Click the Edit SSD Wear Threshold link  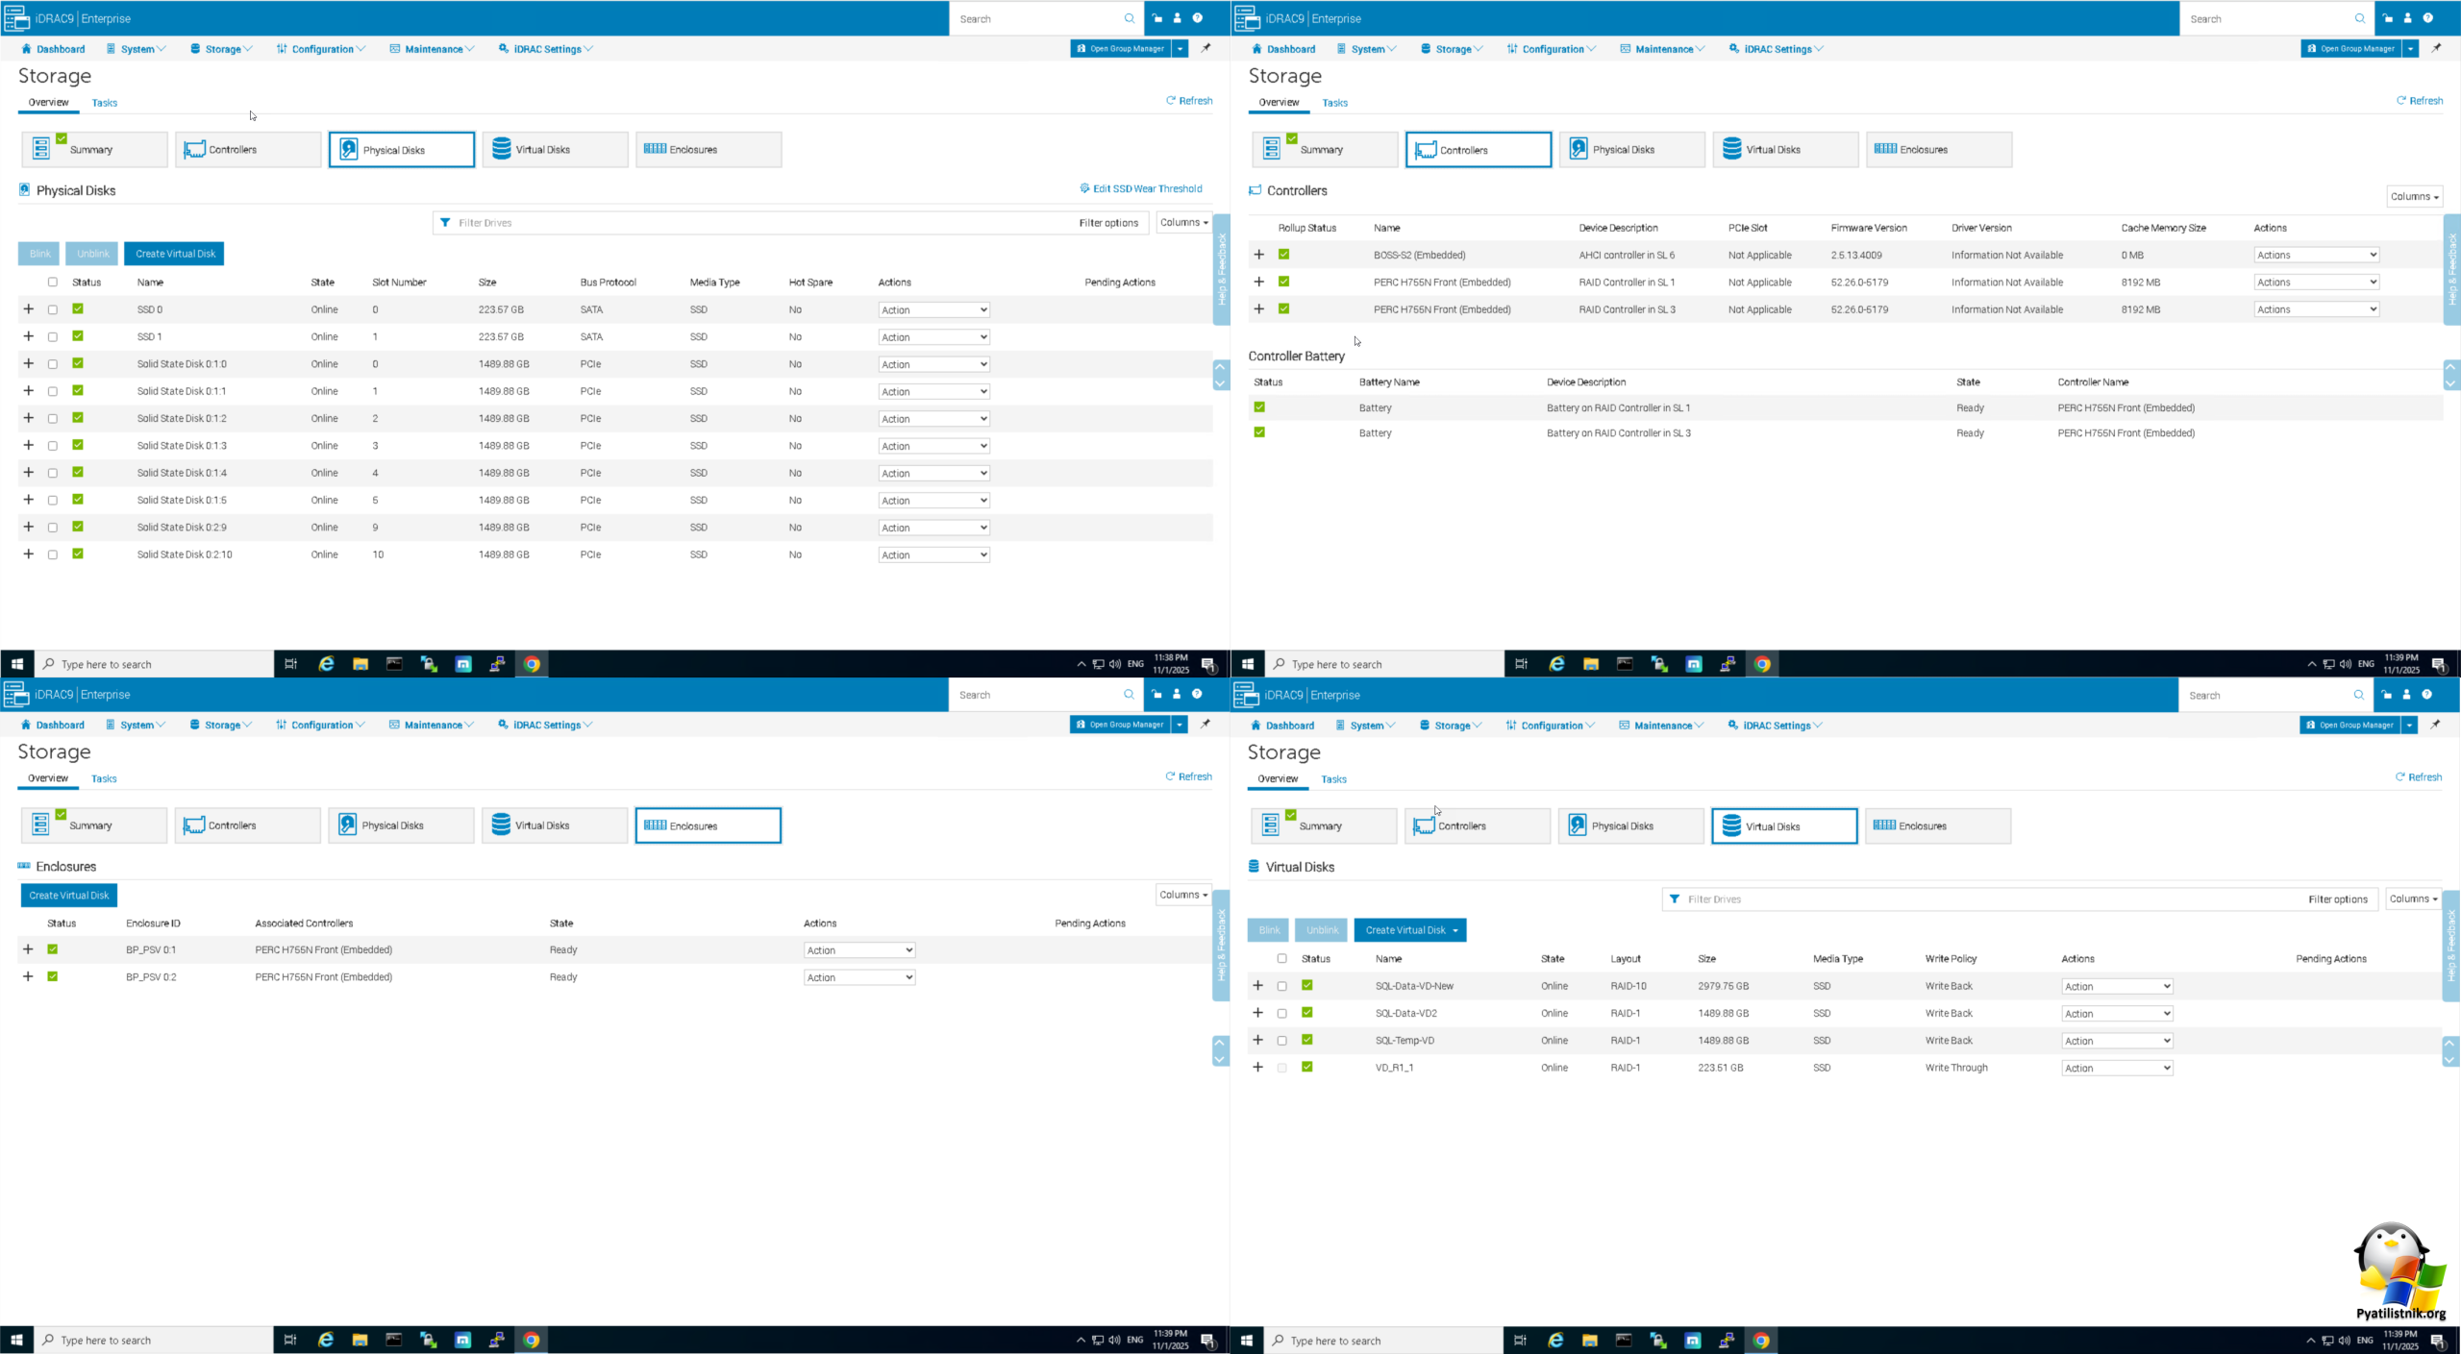1147,188
